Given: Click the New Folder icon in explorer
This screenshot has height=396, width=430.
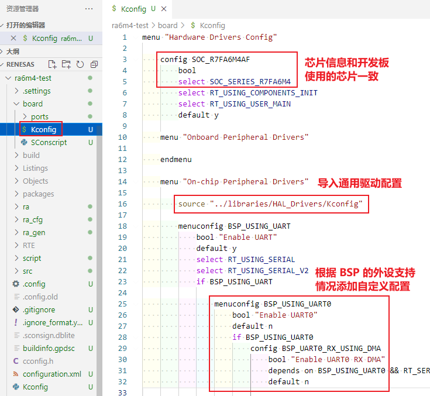Looking at the screenshot, I should pyautogui.click(x=66, y=64).
